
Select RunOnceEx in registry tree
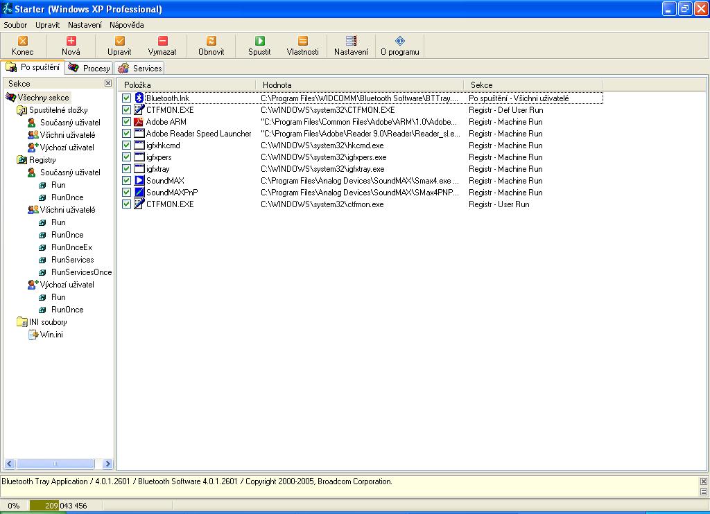pos(71,247)
